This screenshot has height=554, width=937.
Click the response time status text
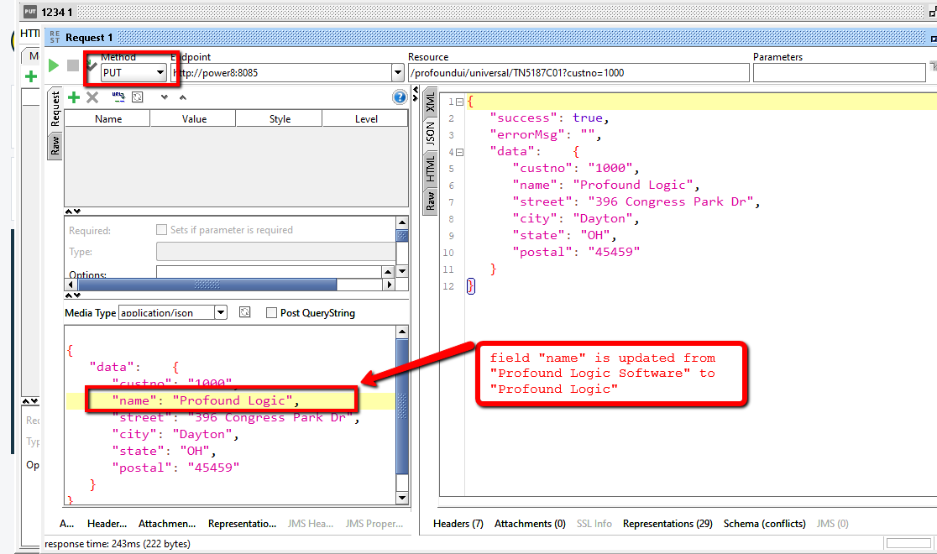pos(118,544)
